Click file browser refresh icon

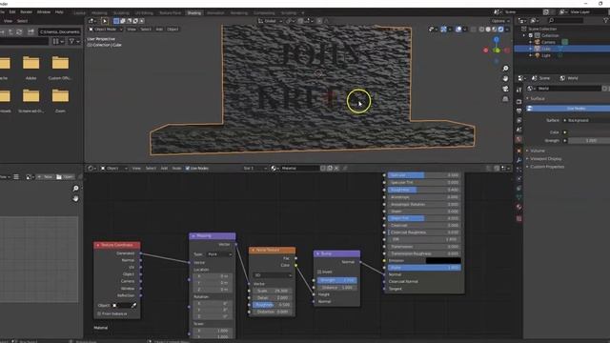(19, 31)
